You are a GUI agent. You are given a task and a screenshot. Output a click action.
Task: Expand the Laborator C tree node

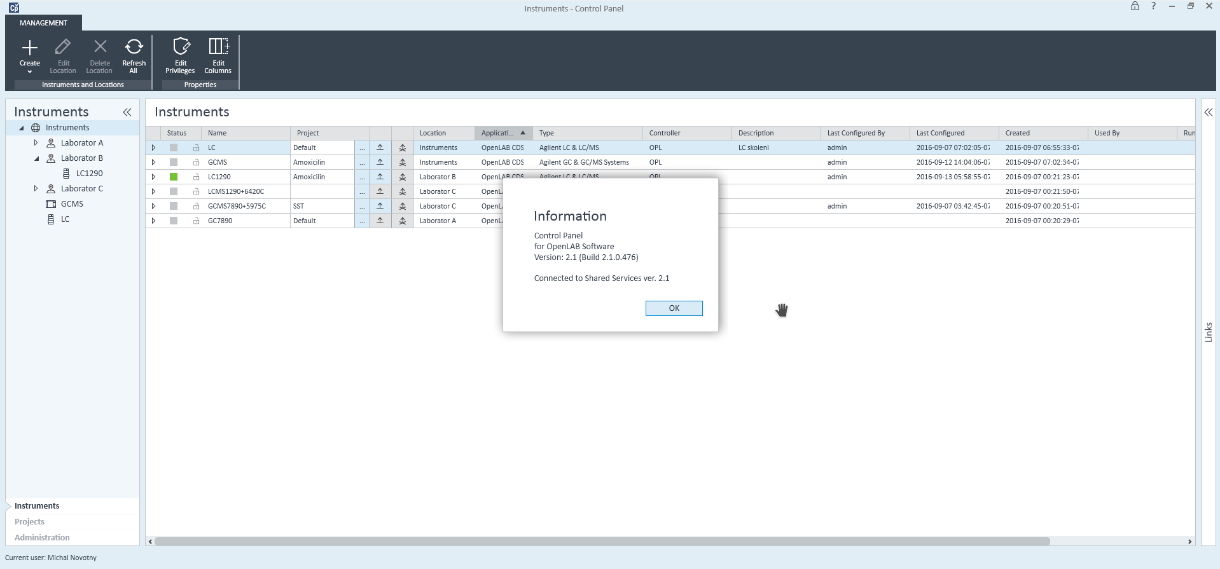tap(36, 189)
